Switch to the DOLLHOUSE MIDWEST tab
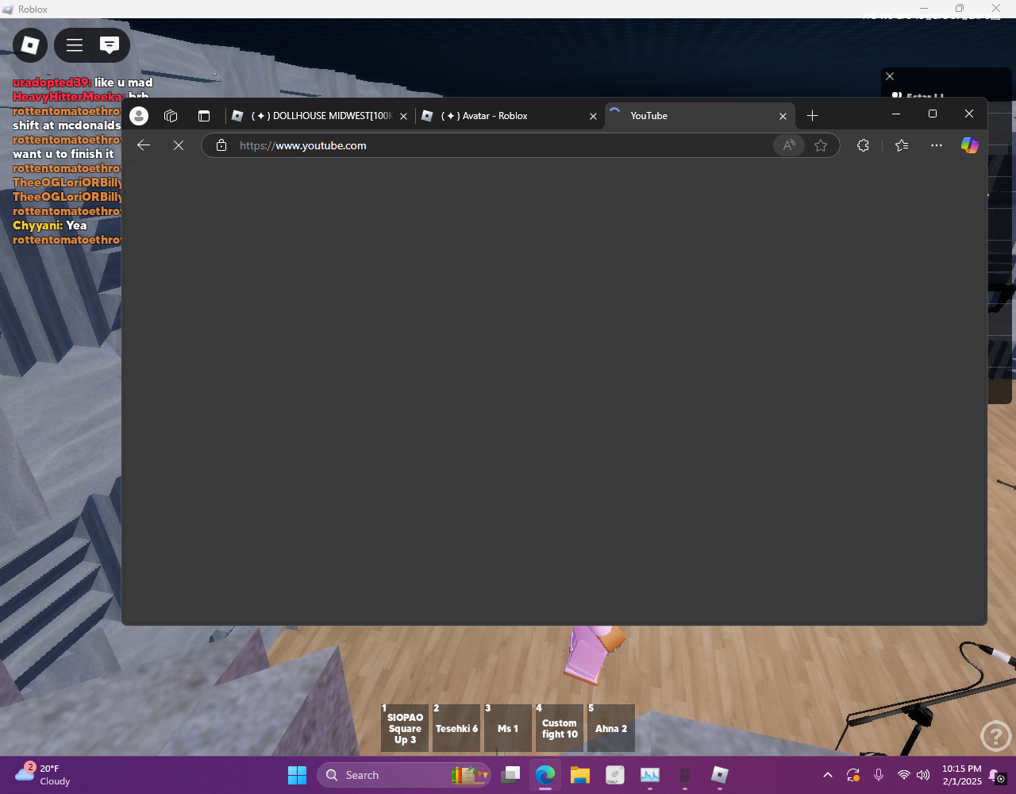 pyautogui.click(x=319, y=116)
